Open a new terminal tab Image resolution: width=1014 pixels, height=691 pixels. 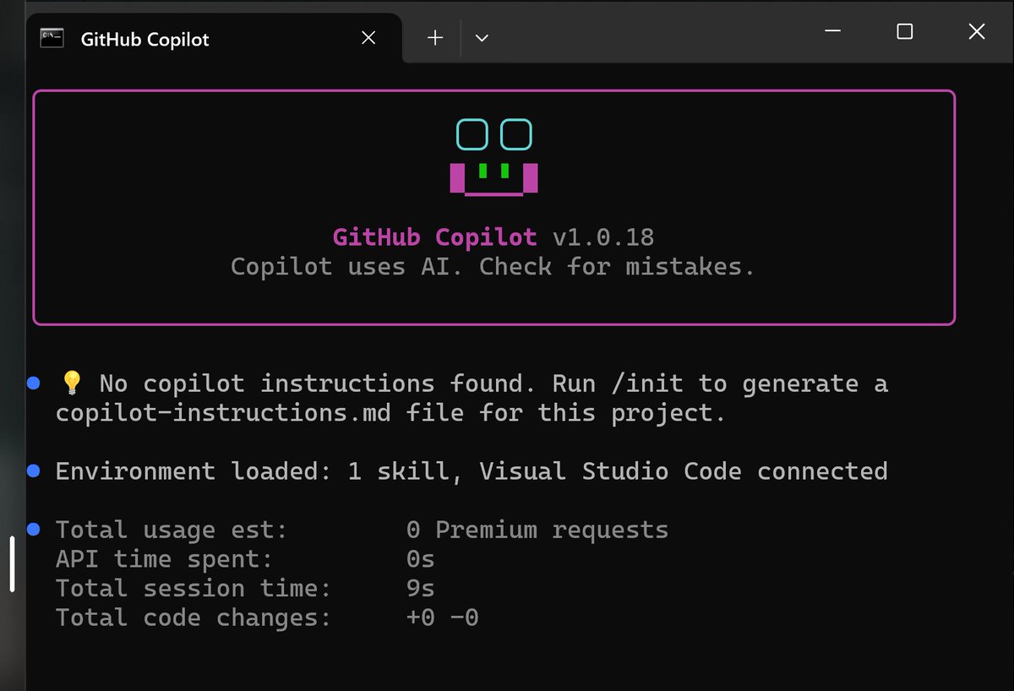(x=435, y=38)
